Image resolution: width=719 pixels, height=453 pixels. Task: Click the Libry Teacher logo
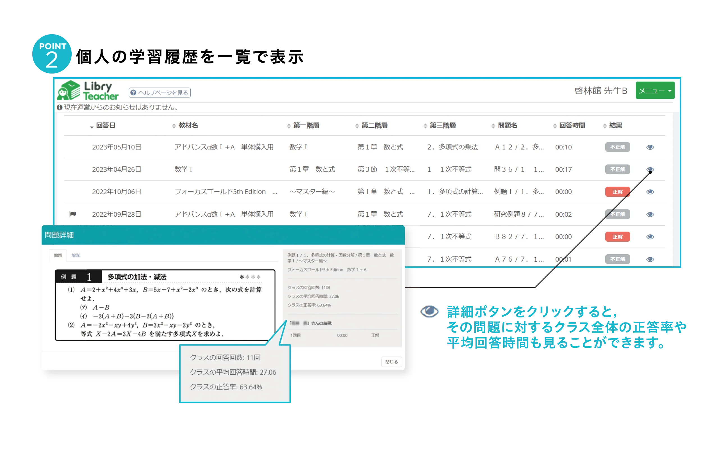coord(87,91)
